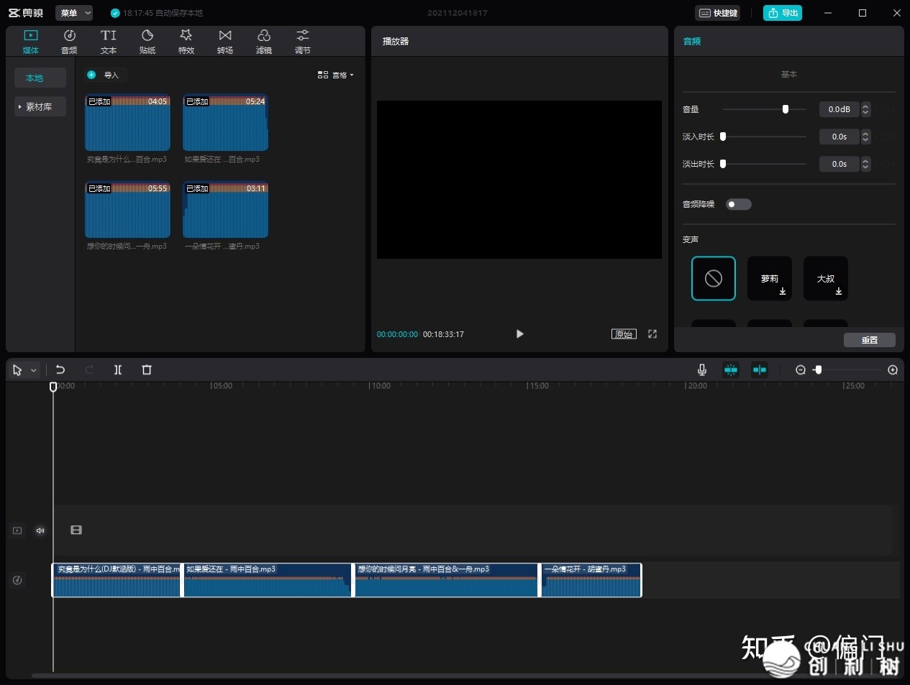The width and height of the screenshot is (910, 685).
Task: Open the 媒体 media tab
Action: click(30, 42)
